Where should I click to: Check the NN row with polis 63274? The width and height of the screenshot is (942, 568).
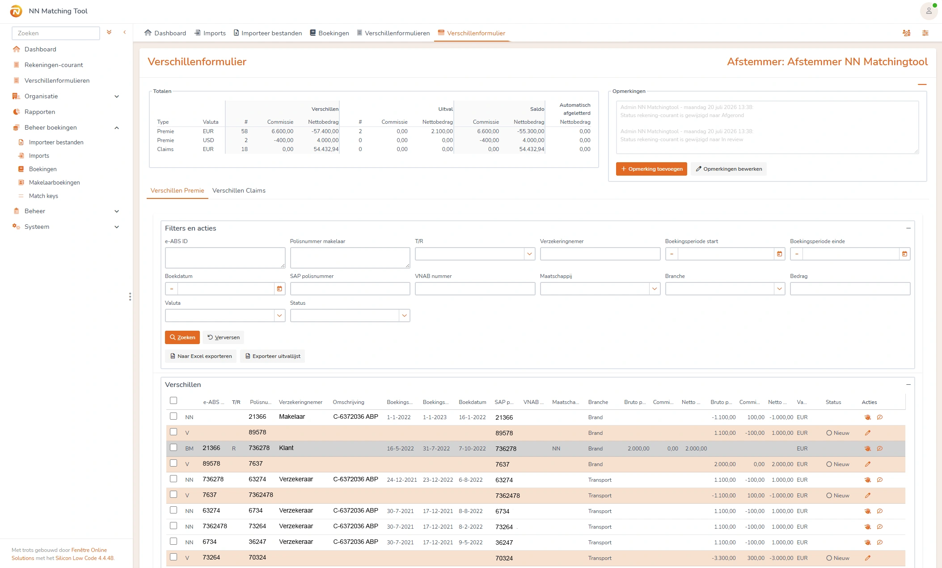coord(173,479)
